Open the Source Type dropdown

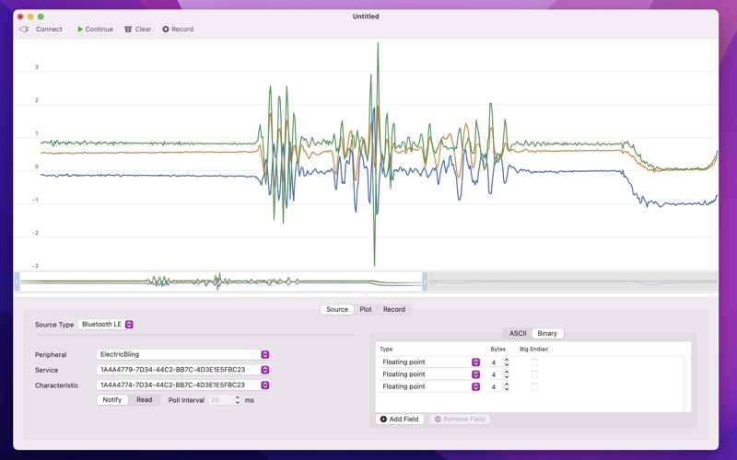point(106,325)
